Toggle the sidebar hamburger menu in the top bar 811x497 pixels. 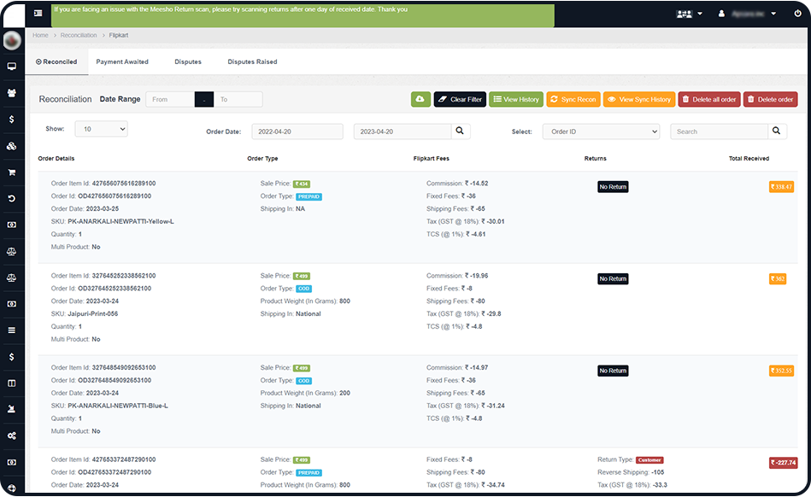point(38,13)
